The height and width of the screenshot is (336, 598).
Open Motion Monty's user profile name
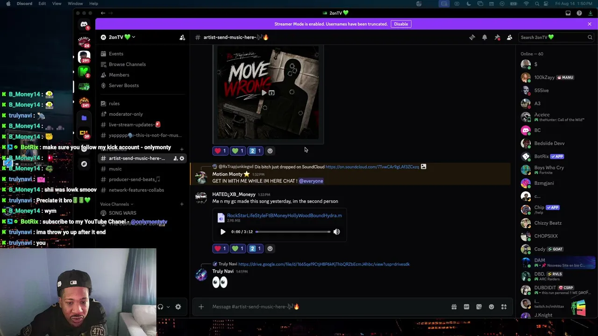[228, 174]
